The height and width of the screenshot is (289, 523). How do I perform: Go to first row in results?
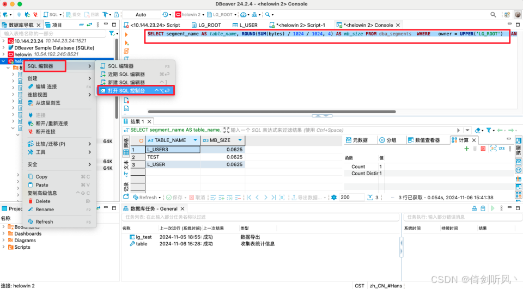249,198
